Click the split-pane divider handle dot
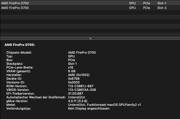The height and width of the screenshot is (119, 180). [90, 38]
